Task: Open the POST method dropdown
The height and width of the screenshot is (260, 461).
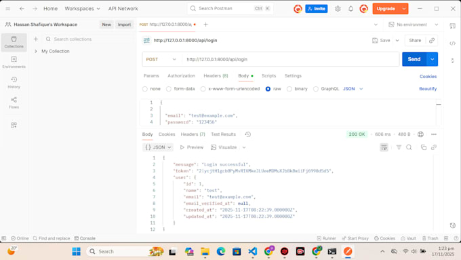Action: (161, 59)
